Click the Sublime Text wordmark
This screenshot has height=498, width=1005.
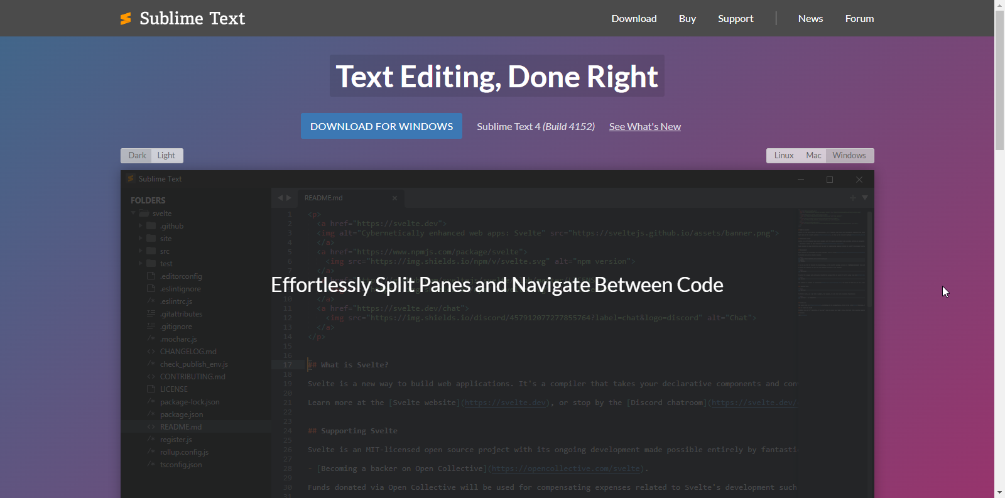[192, 19]
